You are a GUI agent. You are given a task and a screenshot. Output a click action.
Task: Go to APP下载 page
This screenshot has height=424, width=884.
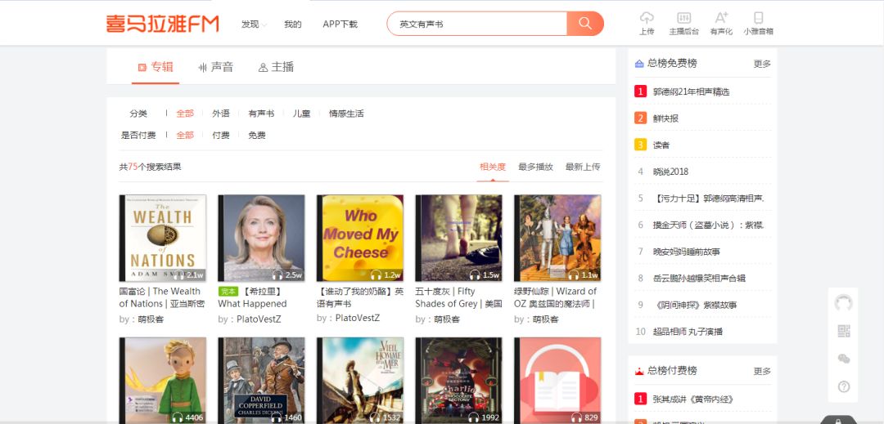tap(340, 25)
